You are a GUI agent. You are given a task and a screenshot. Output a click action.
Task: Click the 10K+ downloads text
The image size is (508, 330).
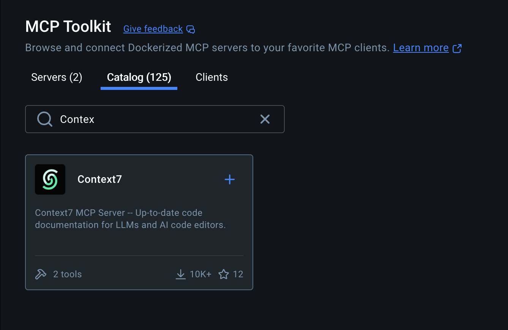200,274
